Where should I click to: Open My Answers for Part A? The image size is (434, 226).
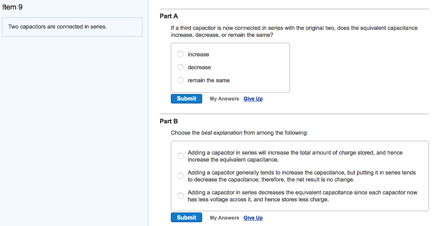[x=224, y=99]
